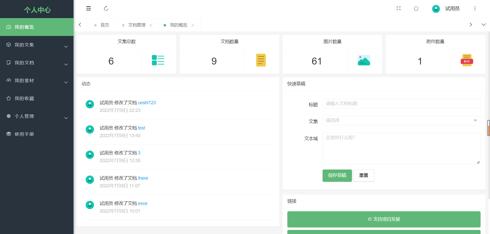The width and height of the screenshot is (490, 234).
Task: Open the document link named 3
Action: coord(139,153)
